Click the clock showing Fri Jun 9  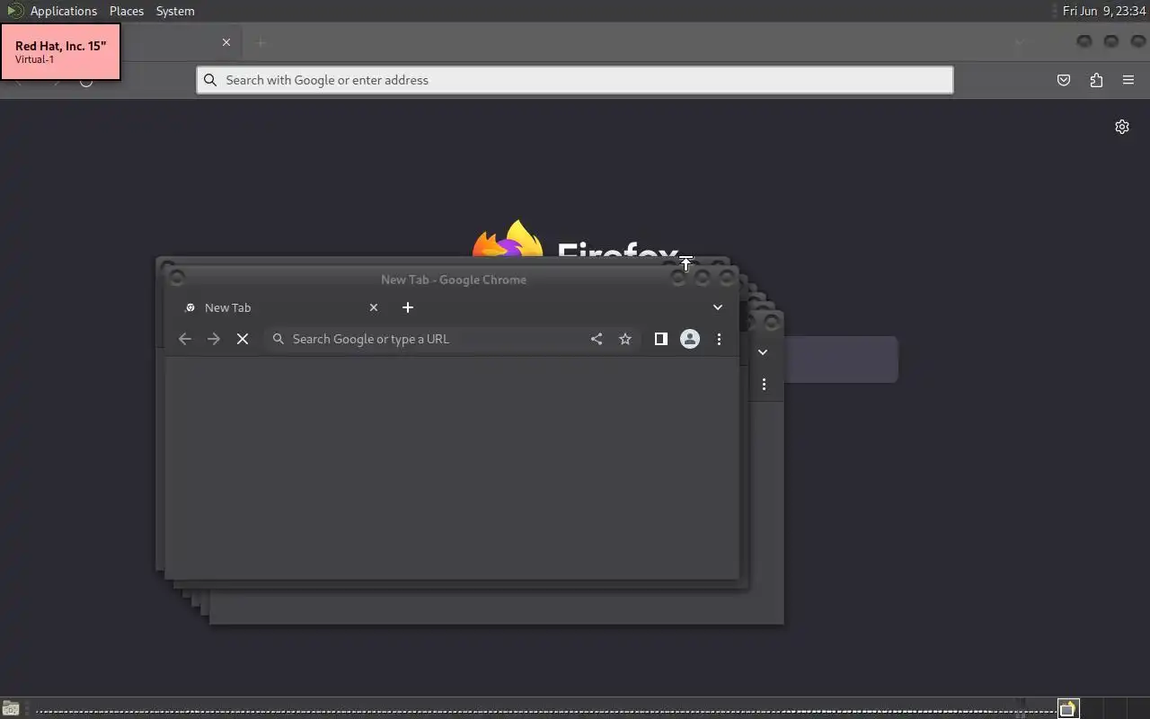(1104, 11)
